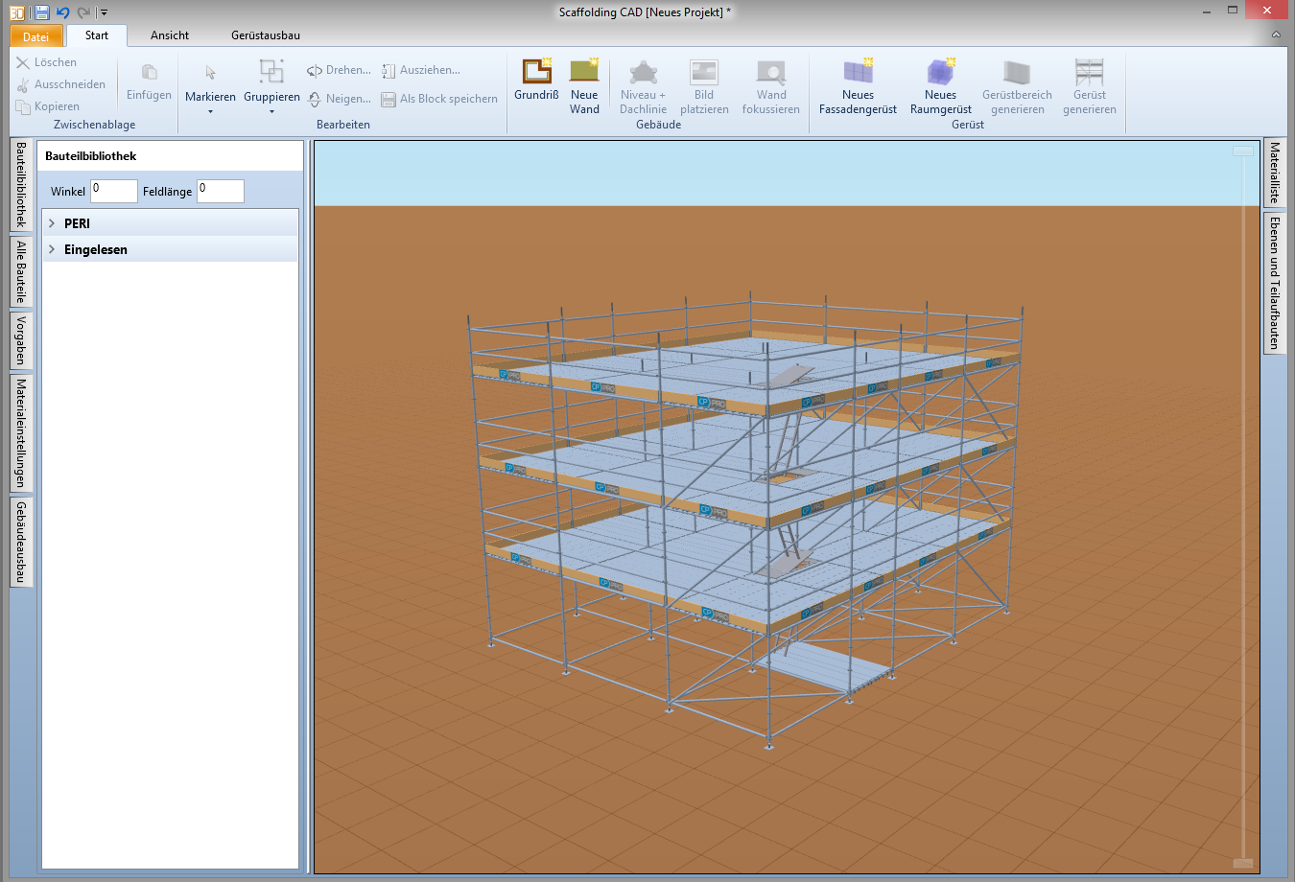Click the Gerüst generieren icon
1295x882 pixels.
tap(1089, 73)
